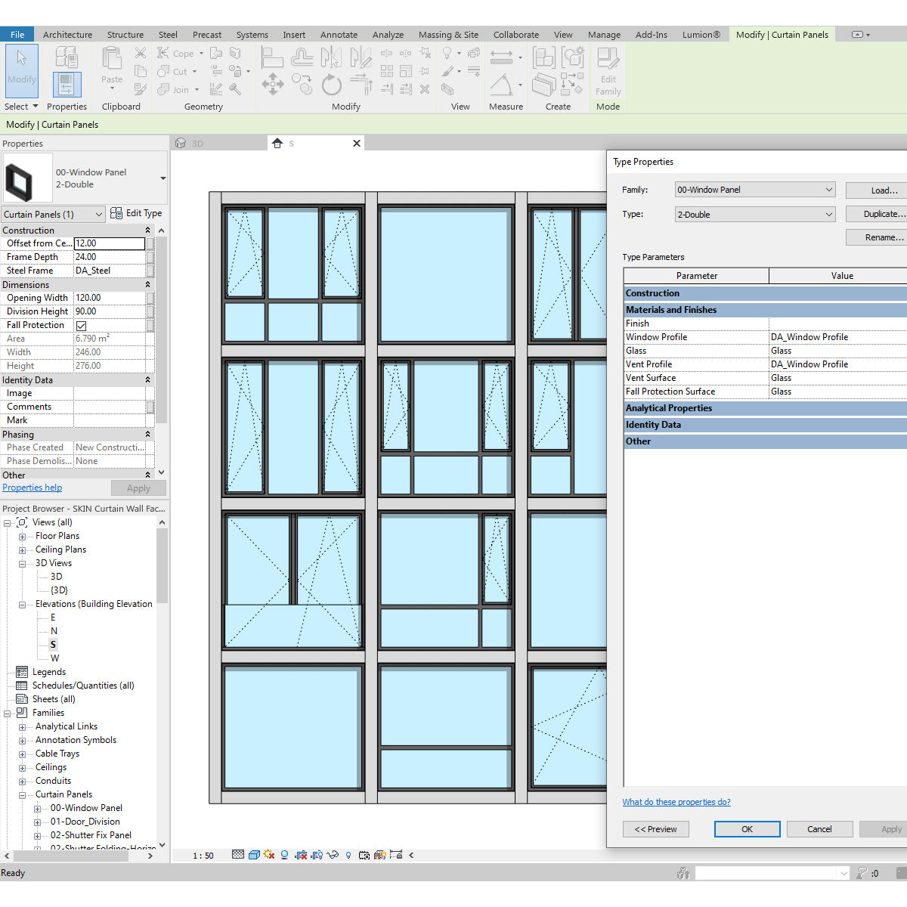
Task: Open the Annotate ribbon tab
Action: [x=339, y=34]
